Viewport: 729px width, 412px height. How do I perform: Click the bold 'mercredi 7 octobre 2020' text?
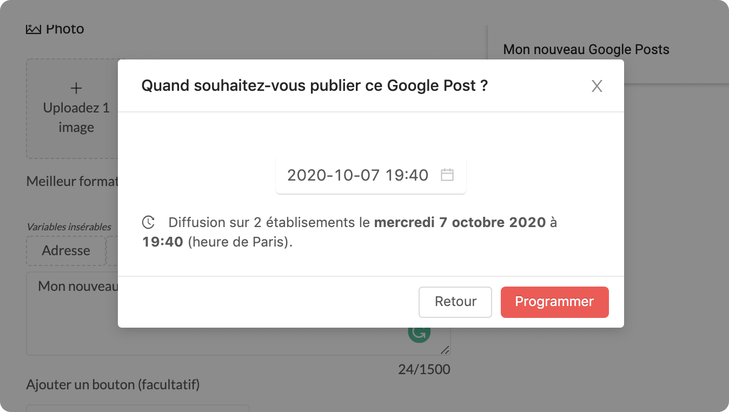point(460,222)
